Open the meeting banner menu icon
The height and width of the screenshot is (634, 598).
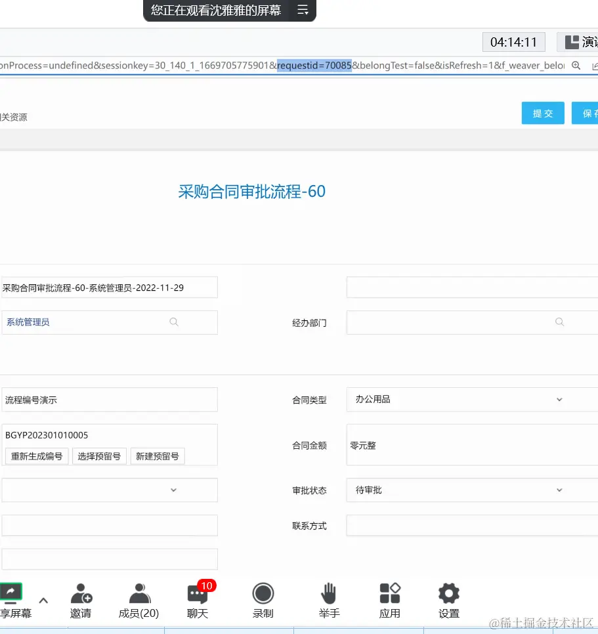303,10
